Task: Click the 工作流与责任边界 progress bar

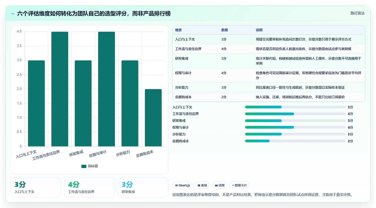Action: point(295,114)
